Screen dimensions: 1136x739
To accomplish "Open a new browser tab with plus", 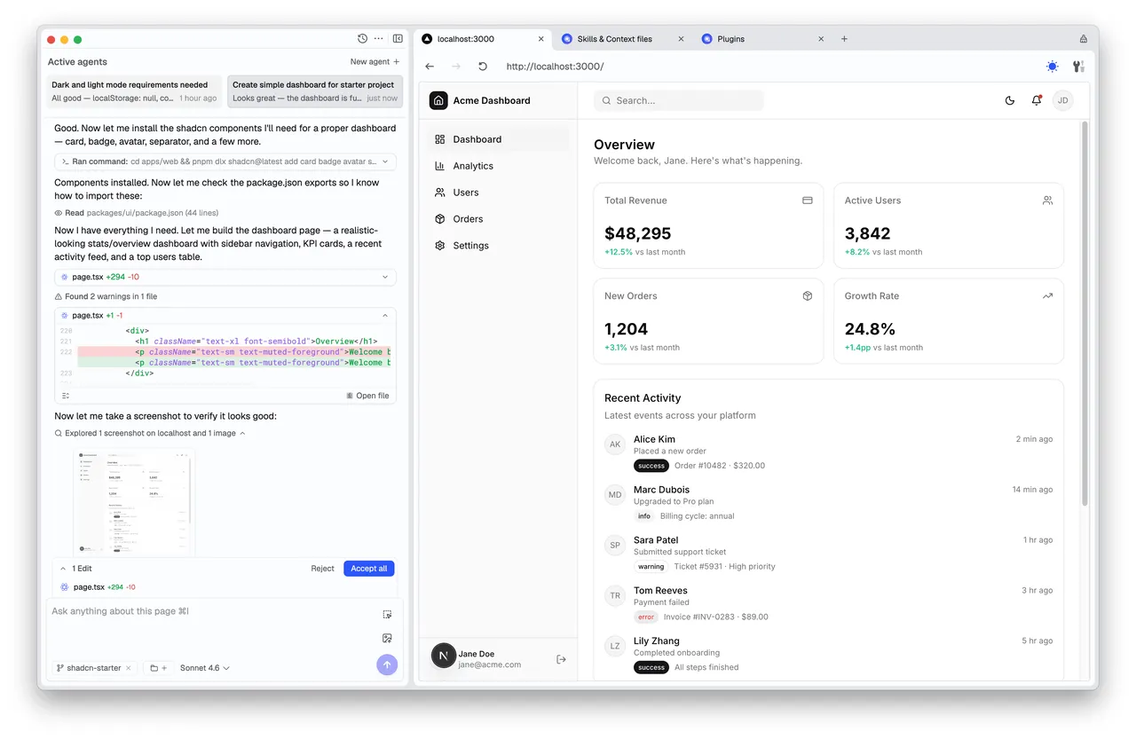I will pyautogui.click(x=844, y=39).
